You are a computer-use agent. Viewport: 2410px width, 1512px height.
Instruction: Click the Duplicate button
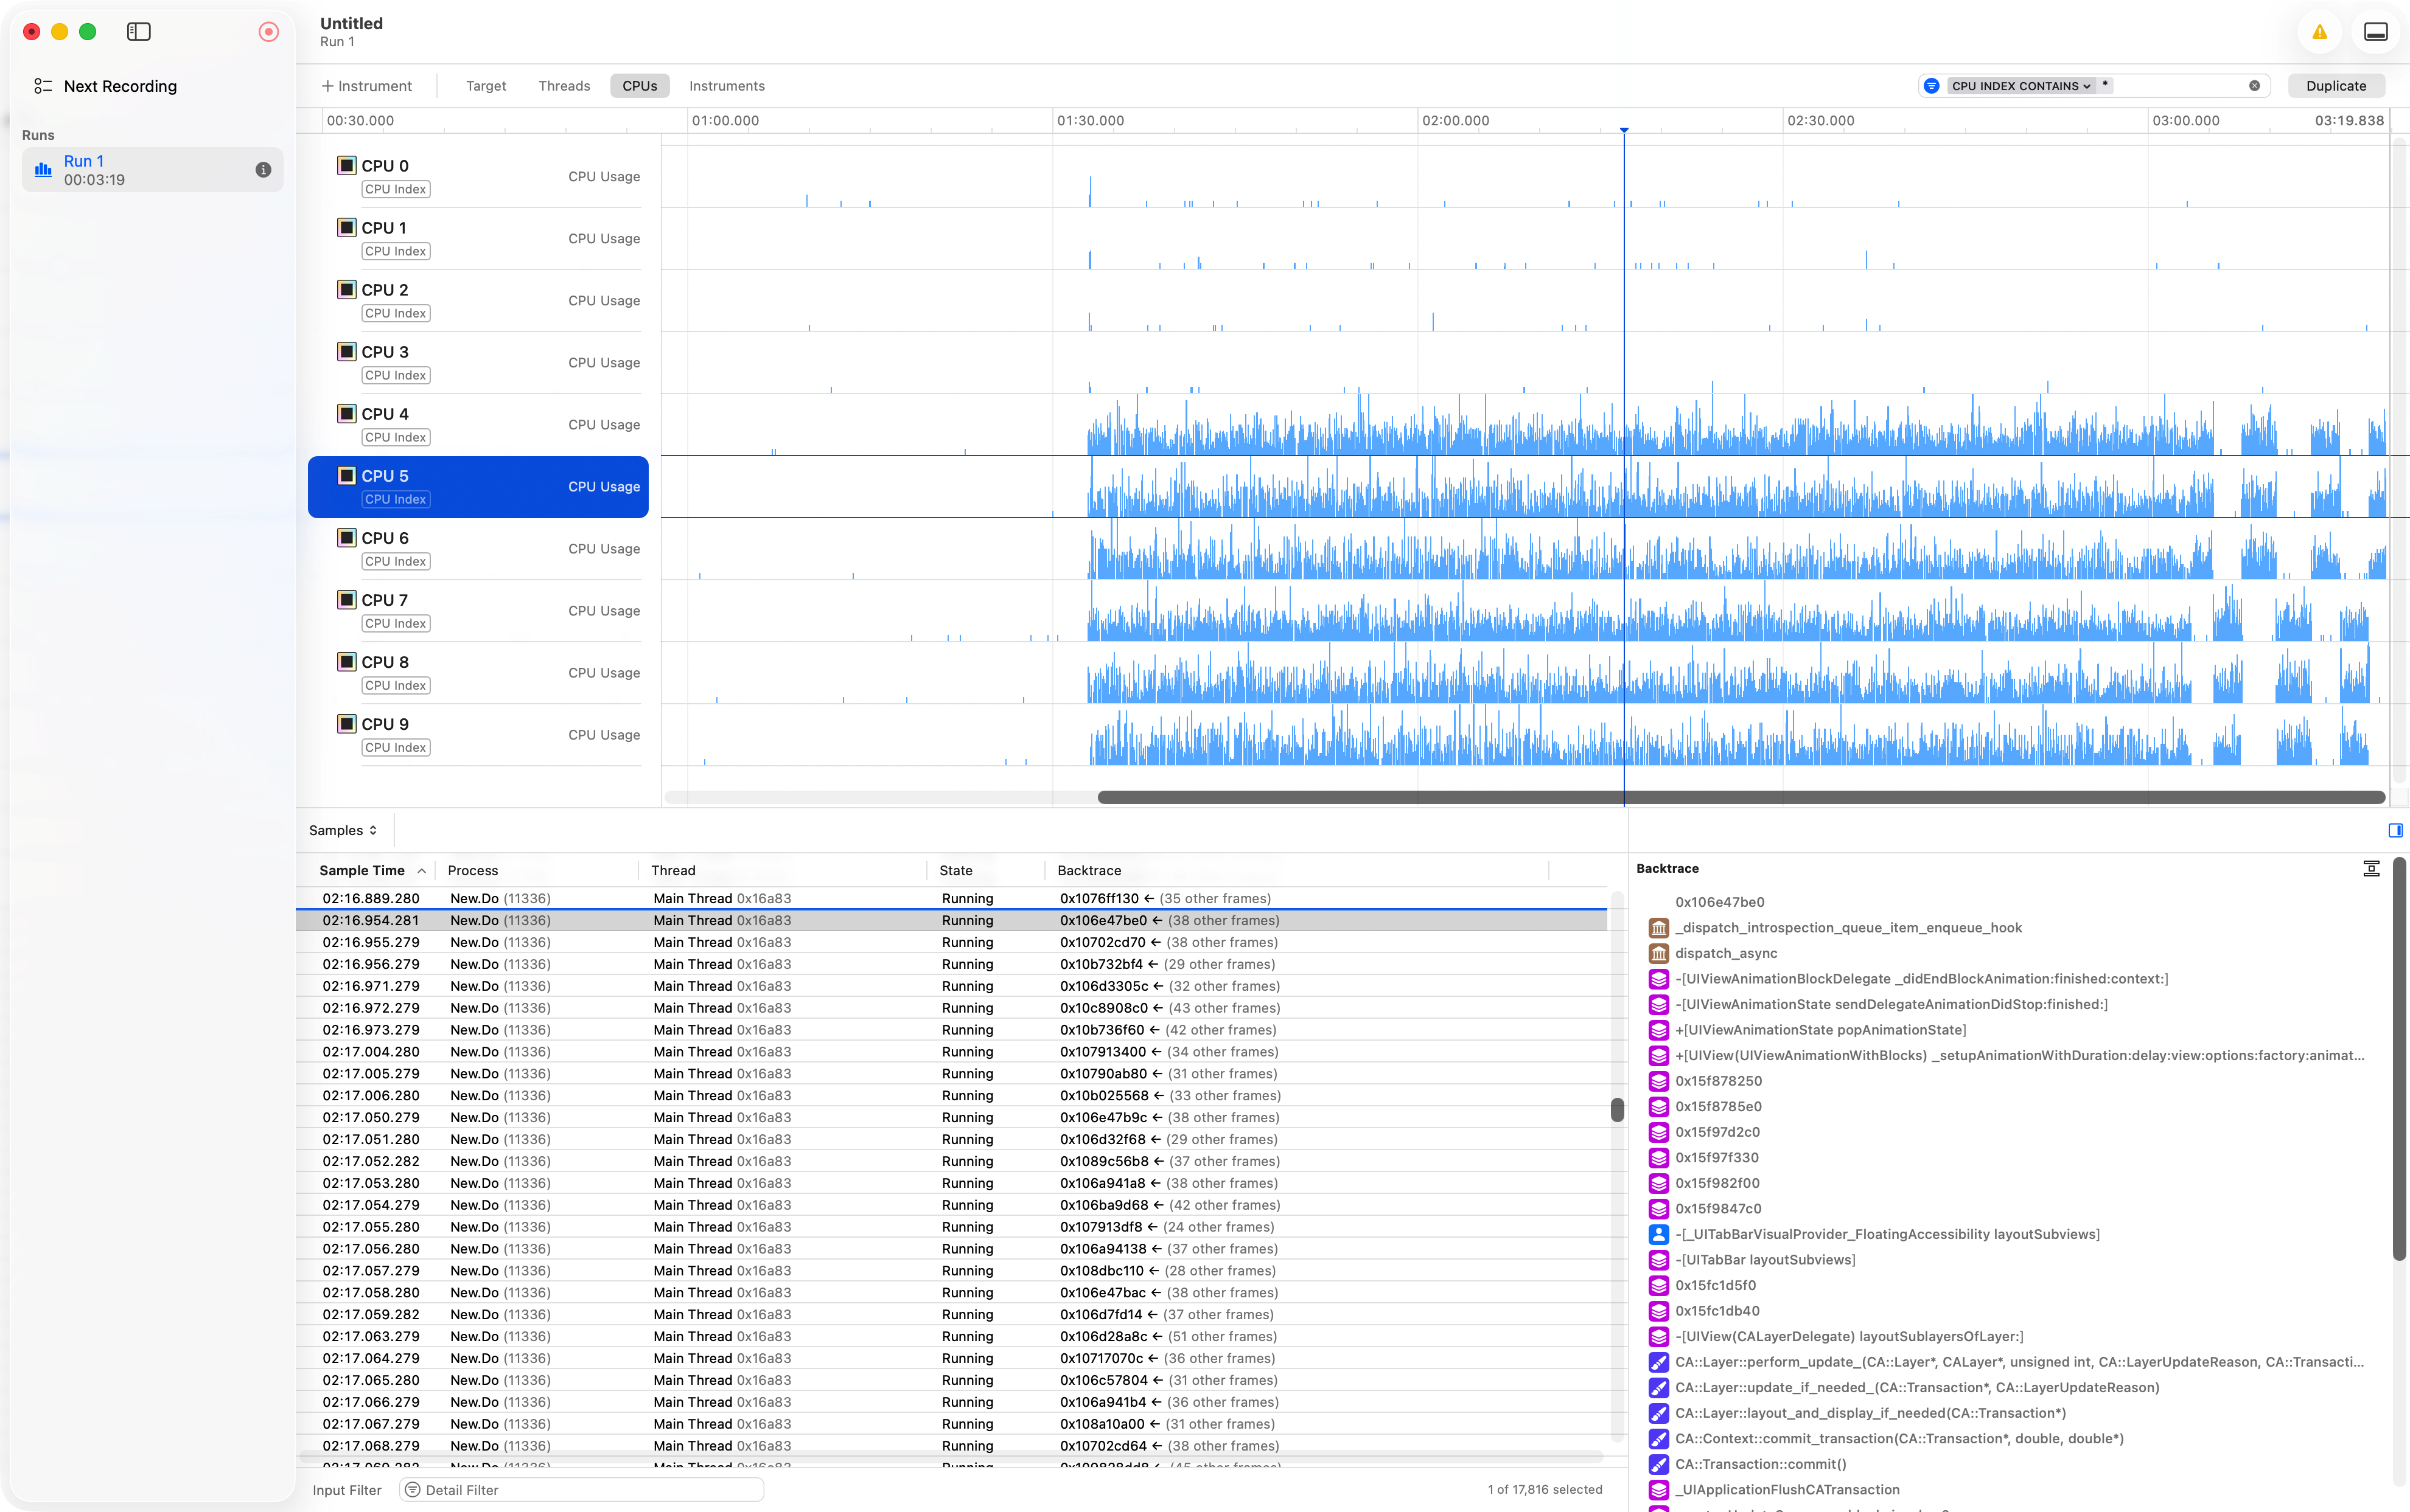coord(2335,86)
